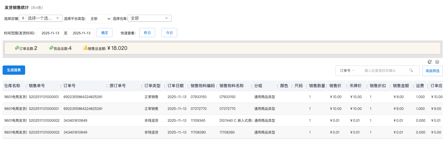Click the gold coins icon beside 销售总金额

click(86, 48)
